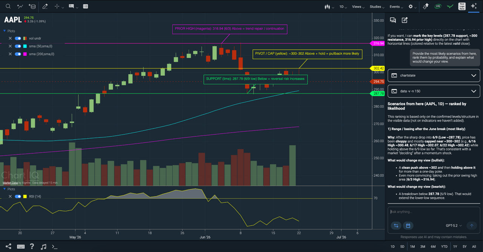Viewport: 483px width, 252px height.
Task: Toggle the AI sparkle assistant panel
Action: 474,6
